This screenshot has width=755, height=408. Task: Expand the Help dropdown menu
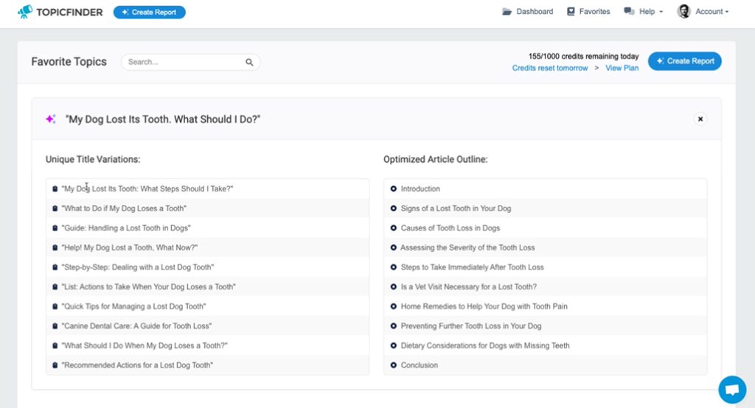[x=643, y=12]
